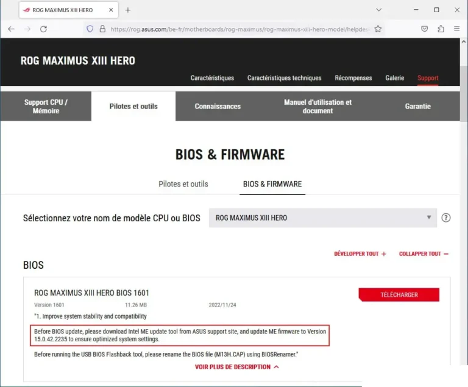The height and width of the screenshot is (387, 468).
Task: Open the hamburger application menu
Action: click(x=456, y=29)
